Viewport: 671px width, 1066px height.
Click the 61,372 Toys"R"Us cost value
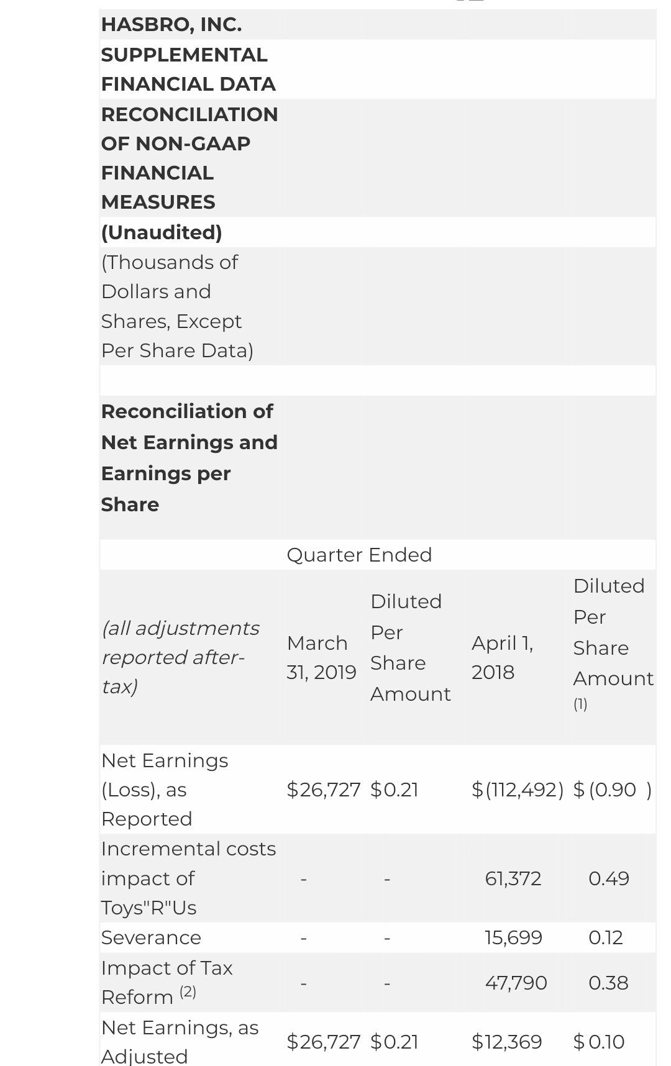click(x=513, y=878)
